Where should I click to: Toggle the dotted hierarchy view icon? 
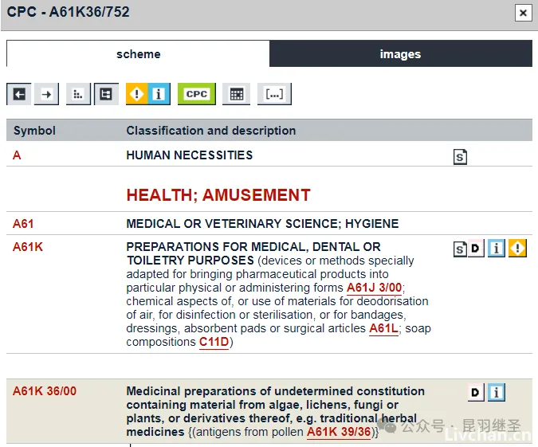pos(77,94)
